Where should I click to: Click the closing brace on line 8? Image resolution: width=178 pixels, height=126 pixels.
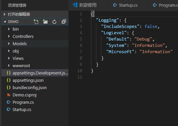102,58
